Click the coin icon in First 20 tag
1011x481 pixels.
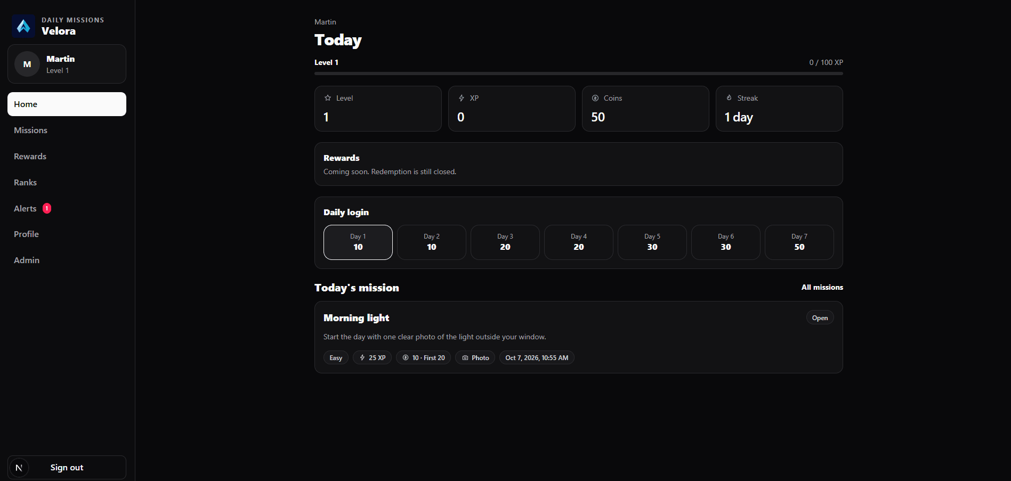[406, 358]
